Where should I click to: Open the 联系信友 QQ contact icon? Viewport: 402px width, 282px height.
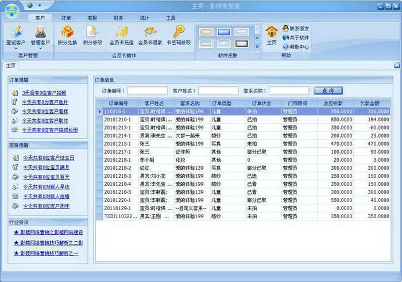pos(285,28)
